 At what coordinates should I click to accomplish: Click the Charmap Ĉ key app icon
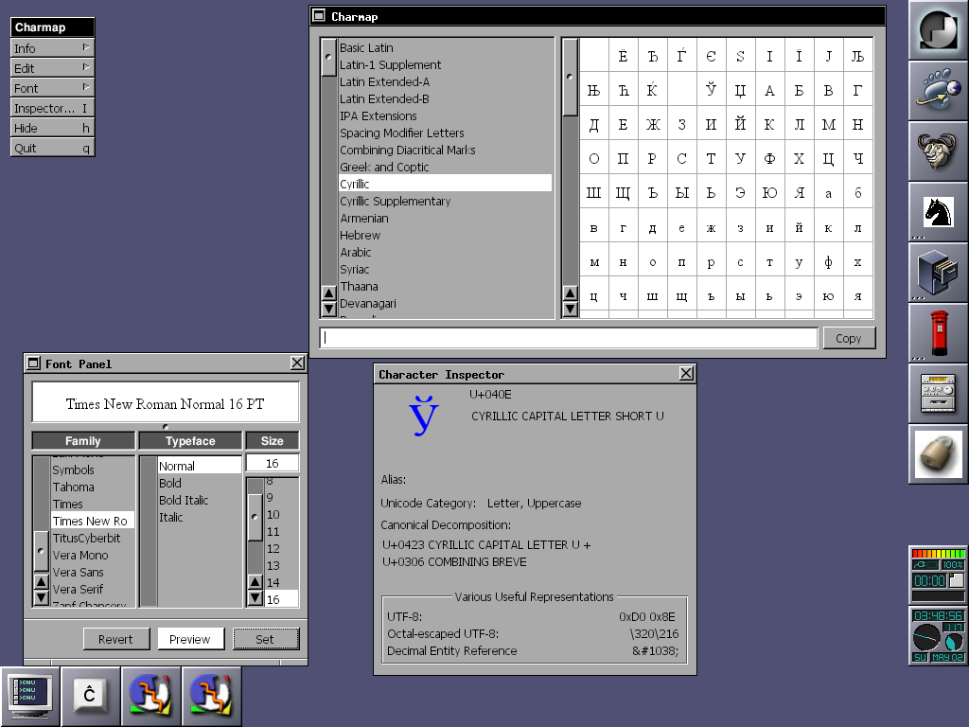[91, 696]
